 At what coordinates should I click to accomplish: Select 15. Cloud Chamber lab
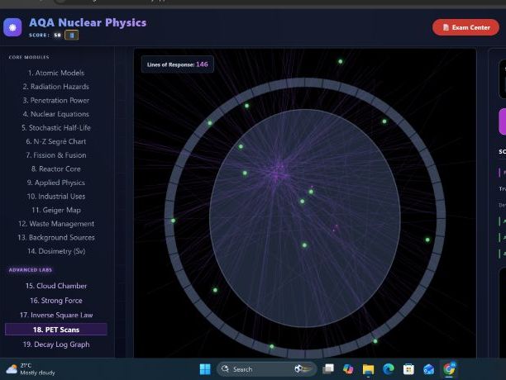click(x=56, y=286)
